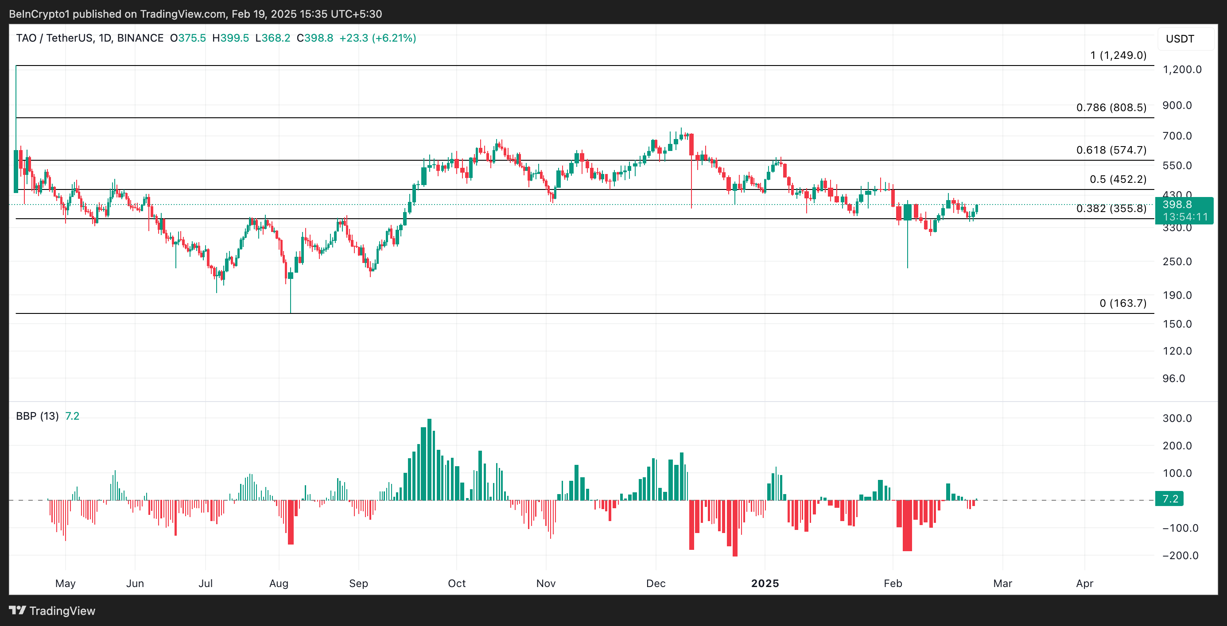The image size is (1227, 626).
Task: Click the tallest green BBP histogram bar
Action: coord(429,460)
